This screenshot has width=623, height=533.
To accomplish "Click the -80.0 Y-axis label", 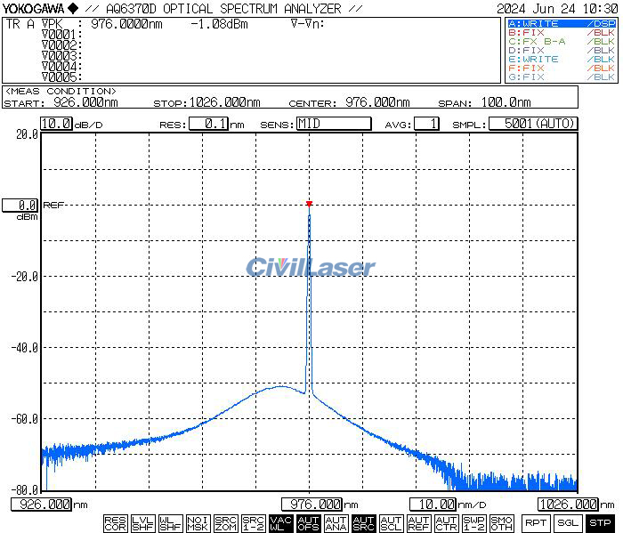I will click(25, 489).
